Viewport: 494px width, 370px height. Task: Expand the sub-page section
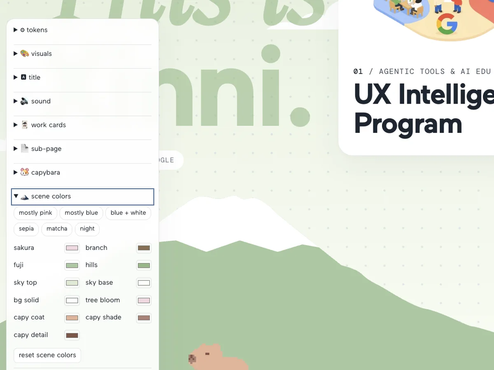pos(82,149)
